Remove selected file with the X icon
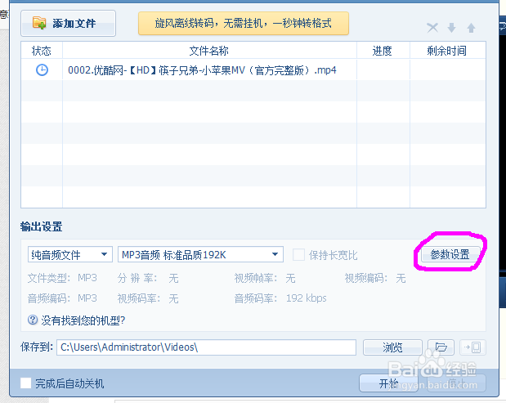This screenshot has width=506, height=403. point(432,28)
